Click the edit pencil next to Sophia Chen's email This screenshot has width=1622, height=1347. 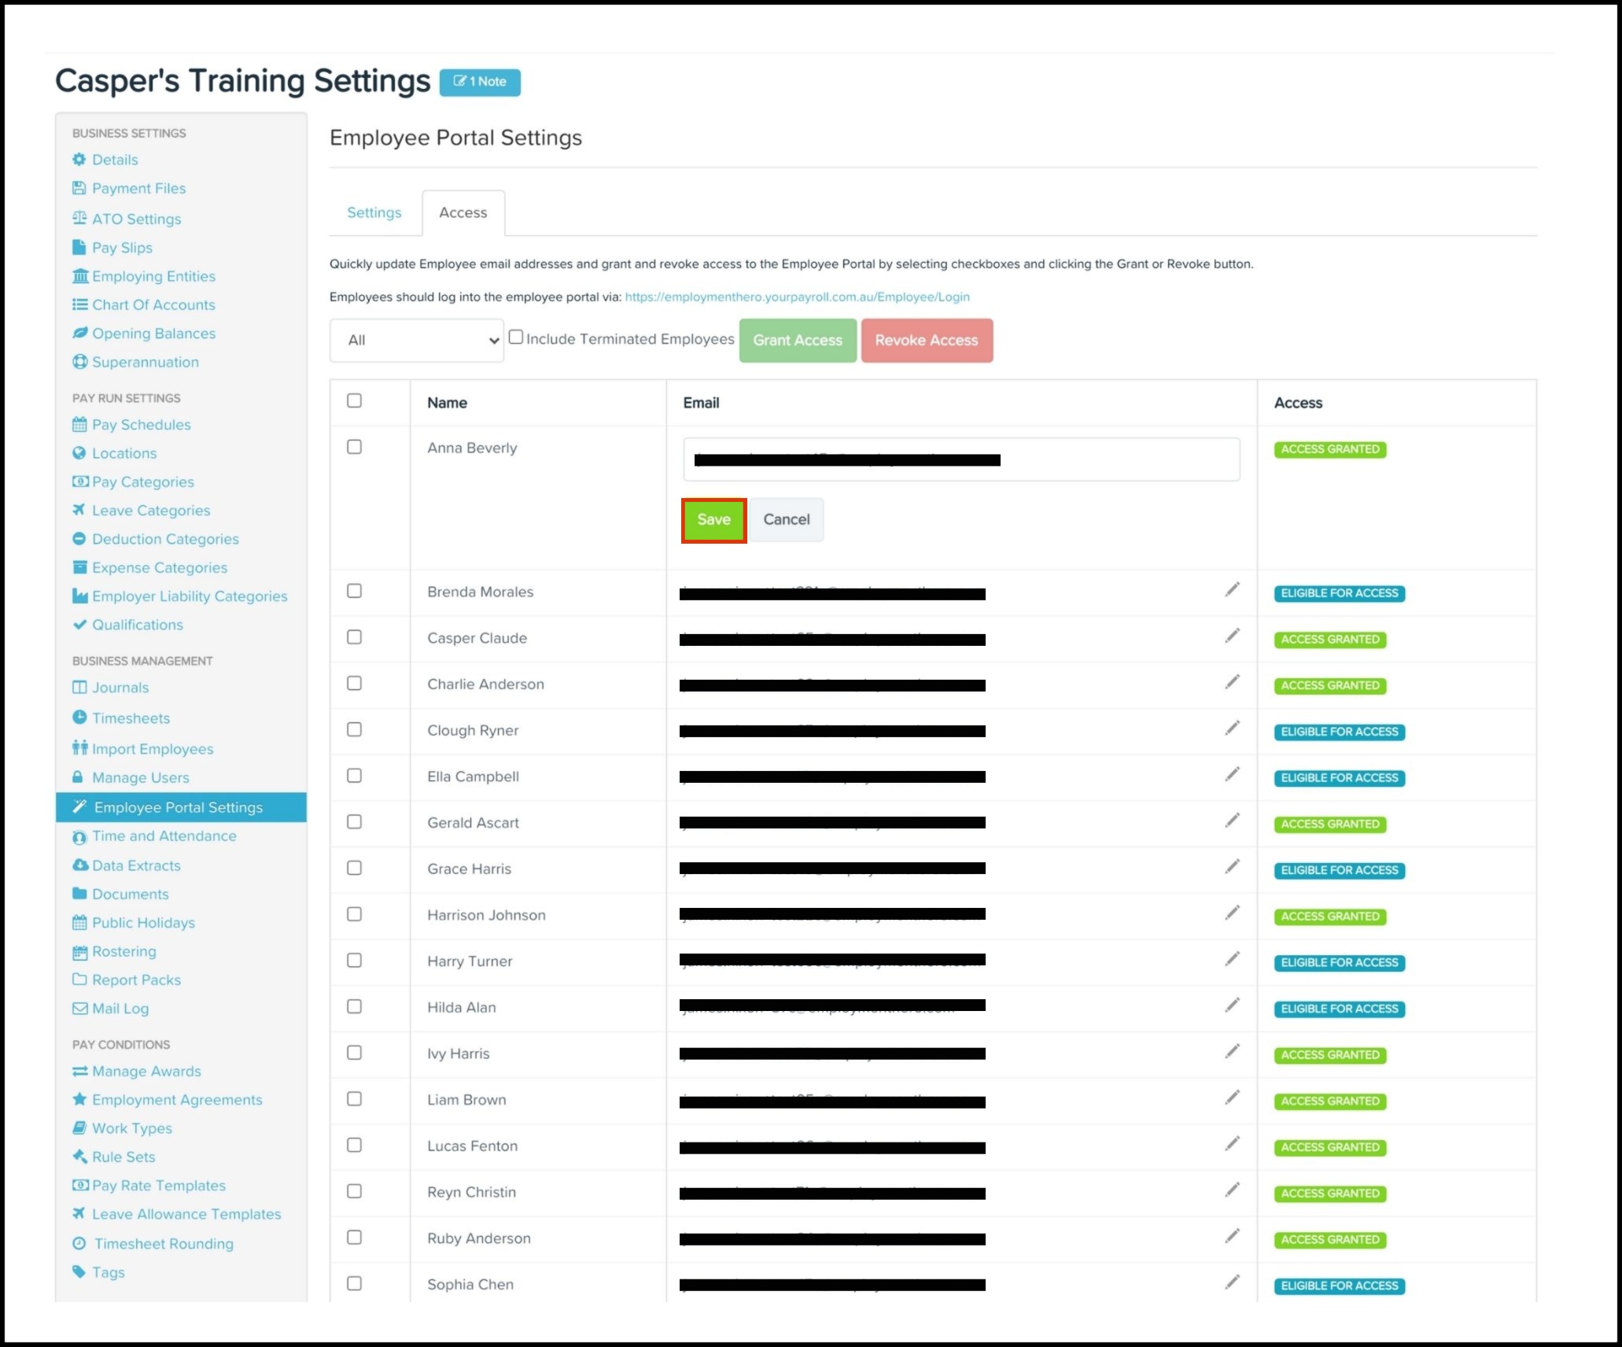click(1232, 1282)
